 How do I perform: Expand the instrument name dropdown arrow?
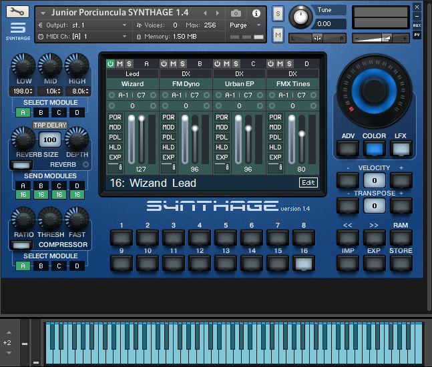43,13
